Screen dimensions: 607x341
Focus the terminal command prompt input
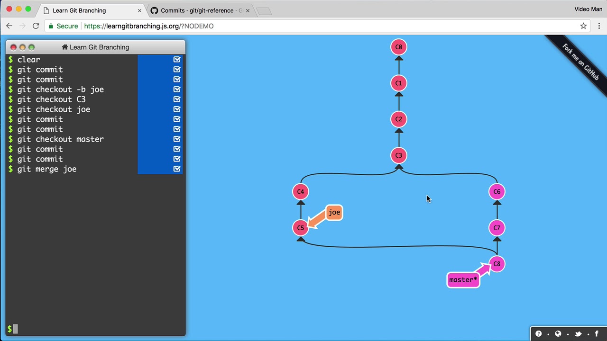point(95,329)
